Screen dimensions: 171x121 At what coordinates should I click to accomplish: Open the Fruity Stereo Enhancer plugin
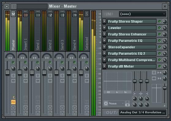pos(132,34)
